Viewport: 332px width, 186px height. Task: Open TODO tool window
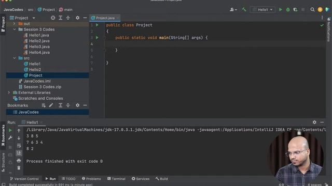pos(68,179)
